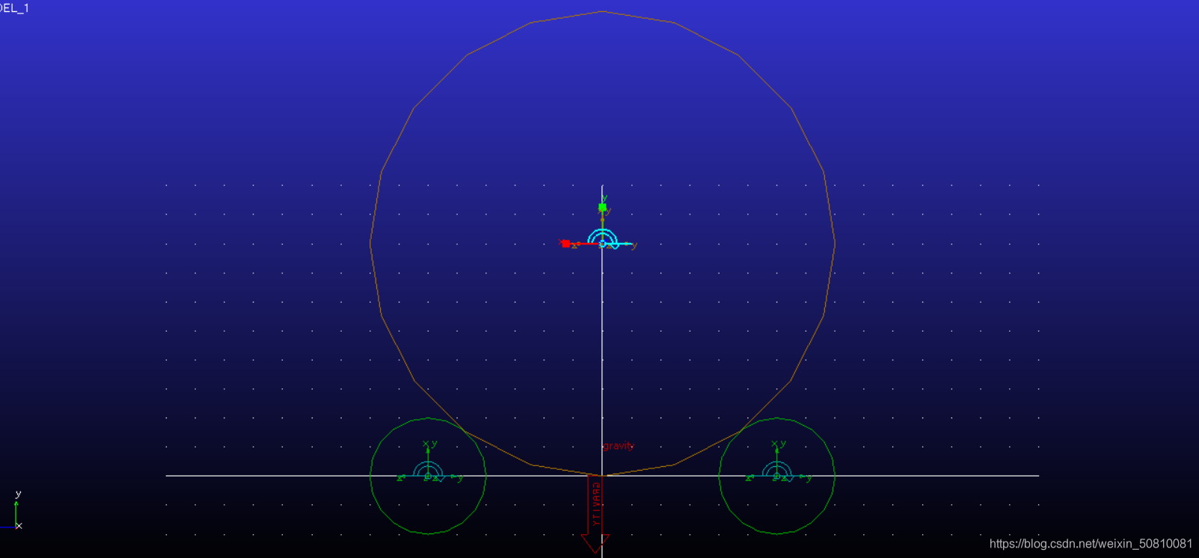This screenshot has height=558, width=1199.
Task: Select the left green circle outline
Action: pyautogui.click(x=371, y=476)
